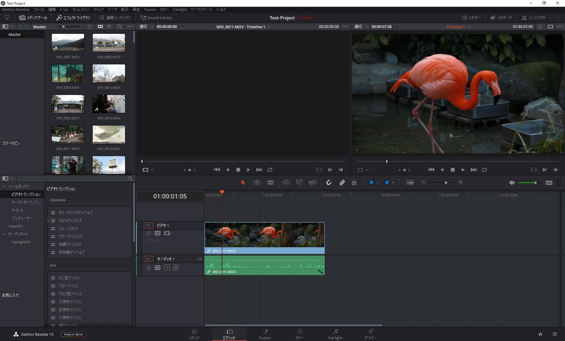Open Sound Library button
Viewport: 565px width, 341px height.
click(156, 18)
